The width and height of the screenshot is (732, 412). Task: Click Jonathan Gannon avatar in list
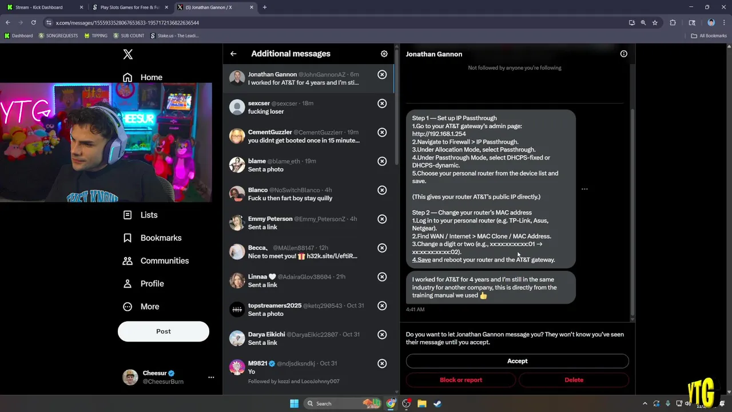coord(237,78)
